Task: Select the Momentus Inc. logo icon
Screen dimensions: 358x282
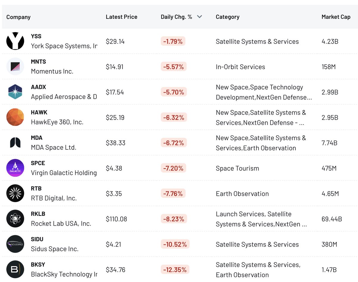Action: (15, 67)
